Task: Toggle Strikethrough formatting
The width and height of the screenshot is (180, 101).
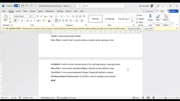Action: (x=28, y=20)
